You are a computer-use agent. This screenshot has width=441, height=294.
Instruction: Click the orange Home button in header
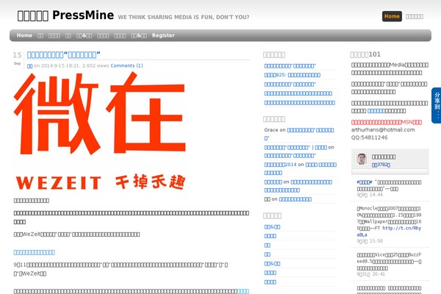pos(392,16)
